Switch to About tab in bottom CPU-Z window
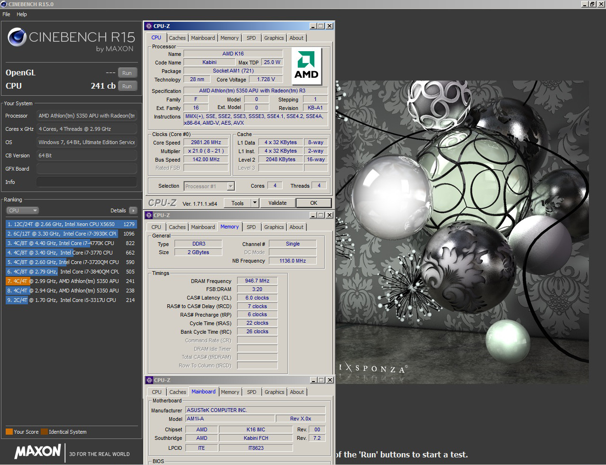Screen dimensions: 606x465 297,392
